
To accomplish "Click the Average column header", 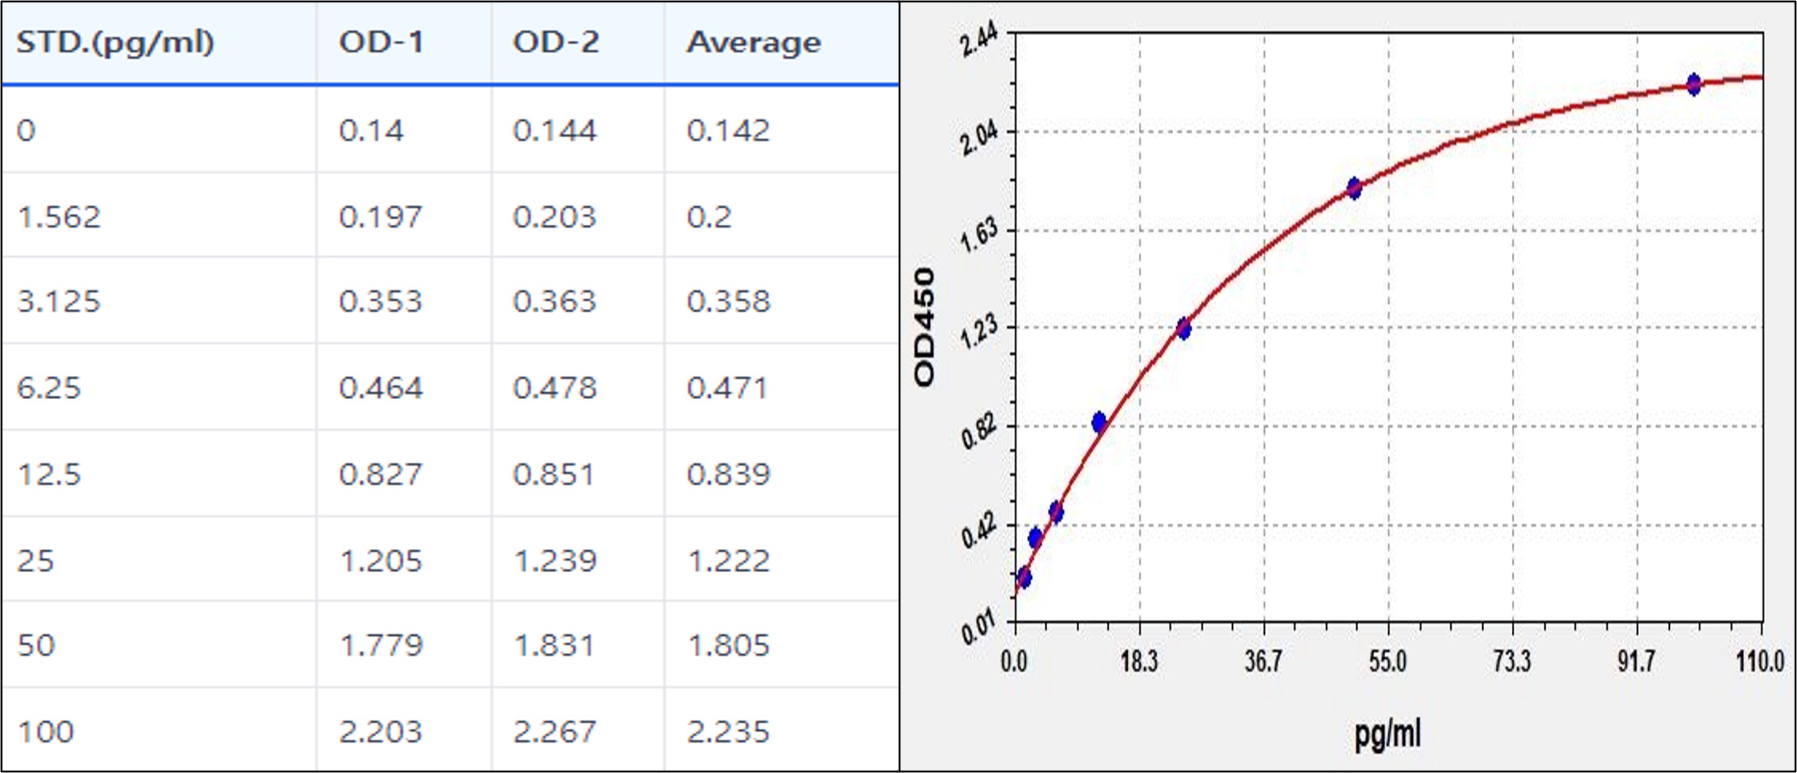I will pos(754,43).
